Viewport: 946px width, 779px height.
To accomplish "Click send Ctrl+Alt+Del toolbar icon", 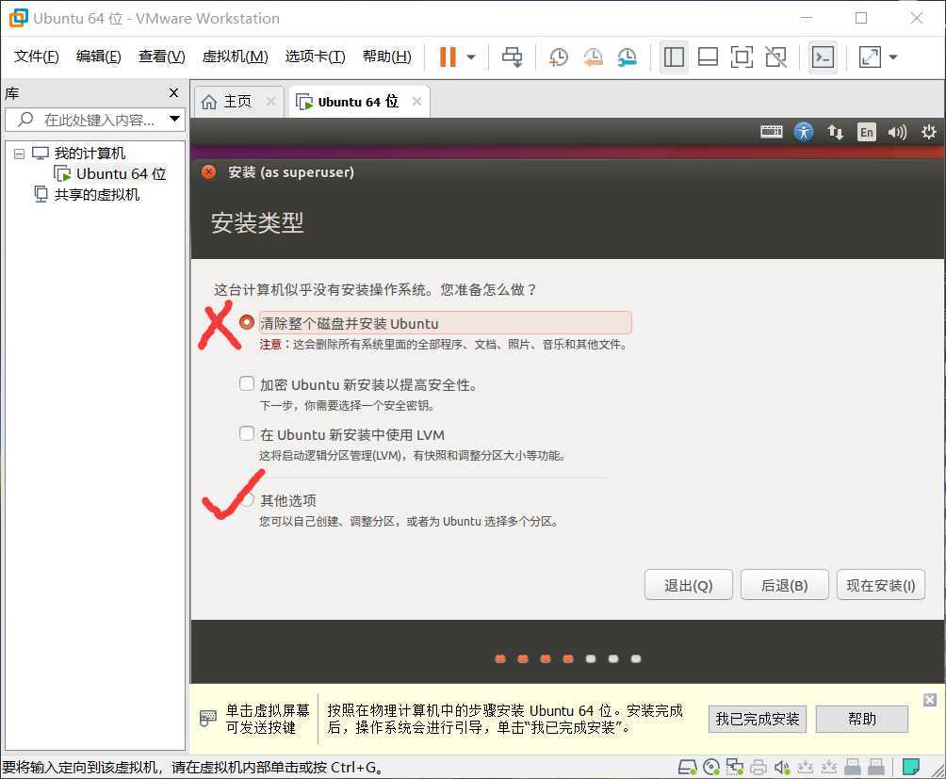I will pos(513,57).
